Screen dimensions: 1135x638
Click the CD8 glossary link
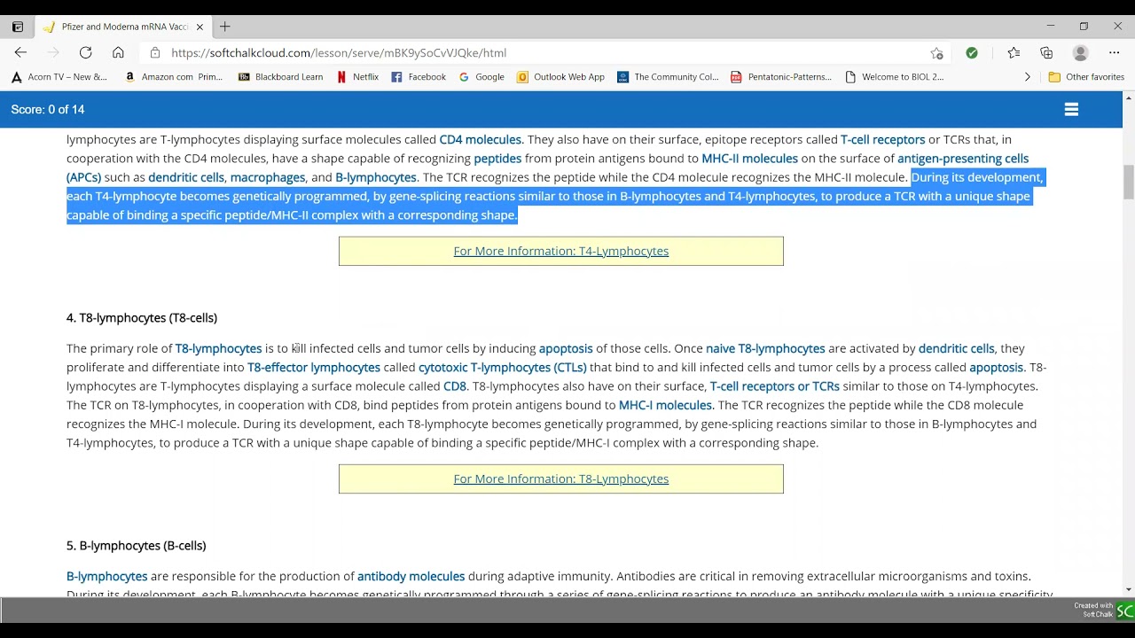click(455, 386)
